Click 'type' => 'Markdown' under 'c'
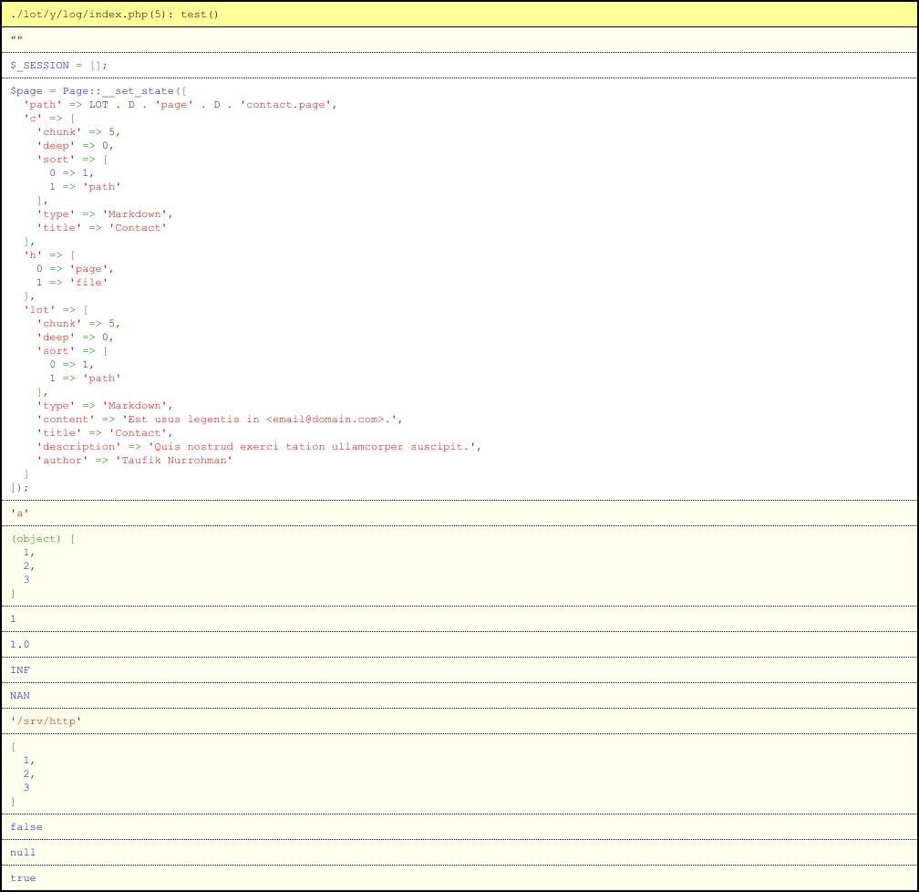This screenshot has height=892, width=919. coord(105,214)
